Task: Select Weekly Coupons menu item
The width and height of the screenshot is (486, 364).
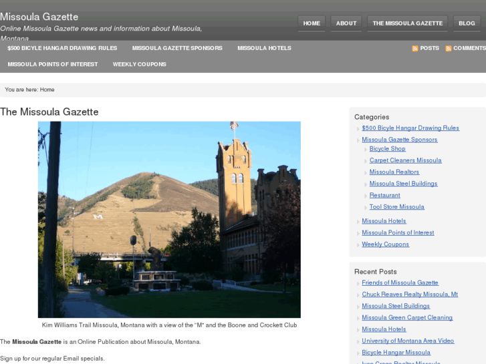Action: point(140,64)
